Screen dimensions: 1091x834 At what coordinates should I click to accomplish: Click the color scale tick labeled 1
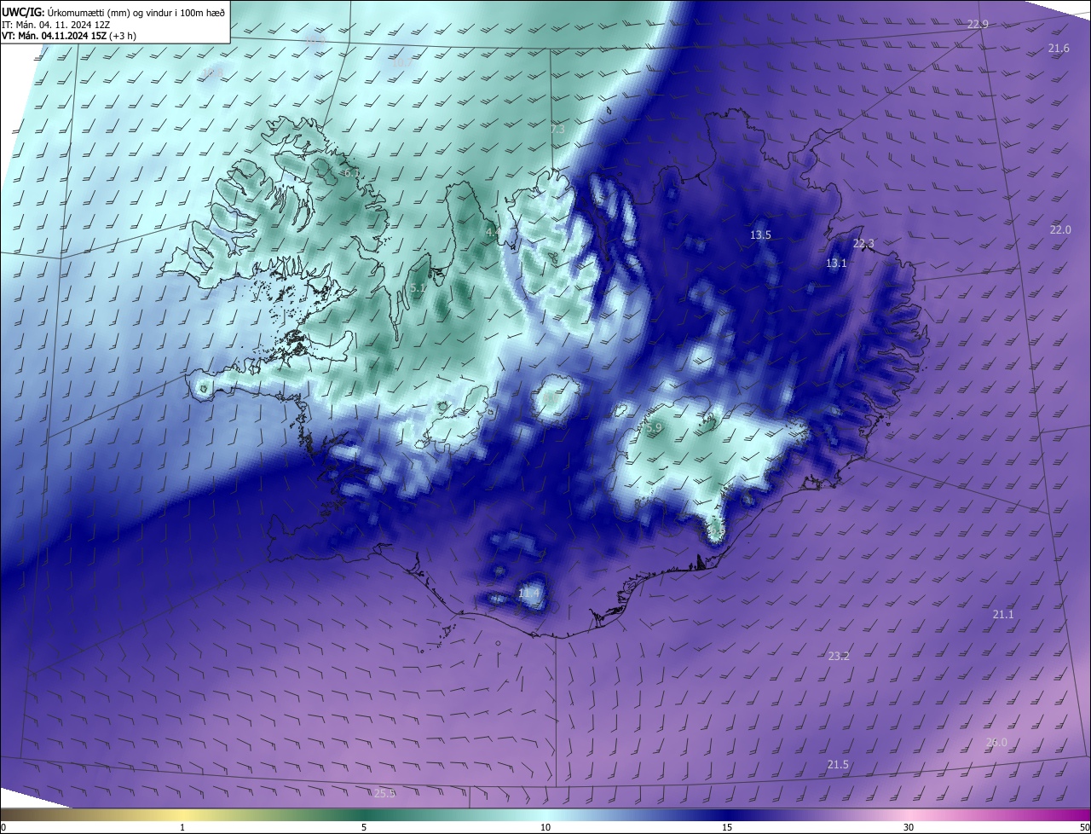point(182,827)
